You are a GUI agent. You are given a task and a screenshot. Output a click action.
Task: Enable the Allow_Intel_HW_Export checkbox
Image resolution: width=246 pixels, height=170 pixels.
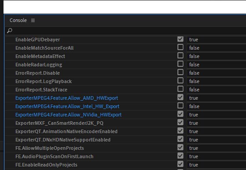[x=180, y=106]
